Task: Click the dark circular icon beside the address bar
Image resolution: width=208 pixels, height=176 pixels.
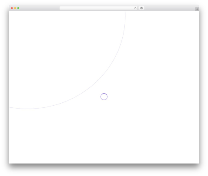Action: point(141,8)
